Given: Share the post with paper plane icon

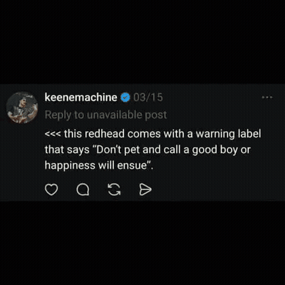Looking at the screenshot, I should tap(145, 190).
